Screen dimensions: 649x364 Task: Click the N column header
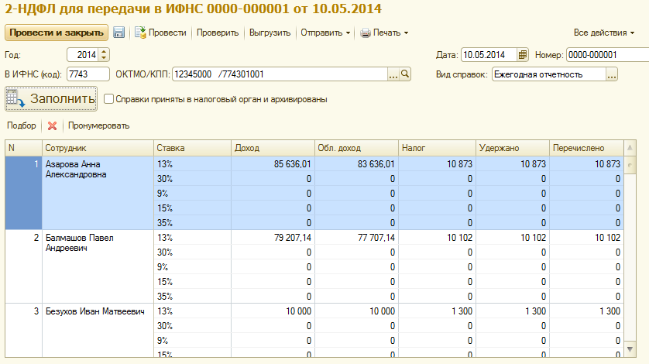[x=23, y=148]
